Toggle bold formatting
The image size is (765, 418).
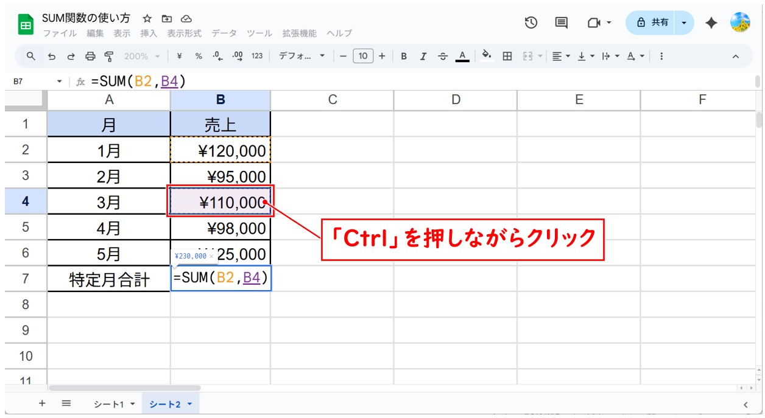coord(404,56)
